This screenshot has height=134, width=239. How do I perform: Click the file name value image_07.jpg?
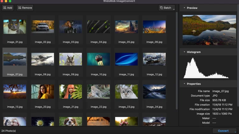[221, 91]
